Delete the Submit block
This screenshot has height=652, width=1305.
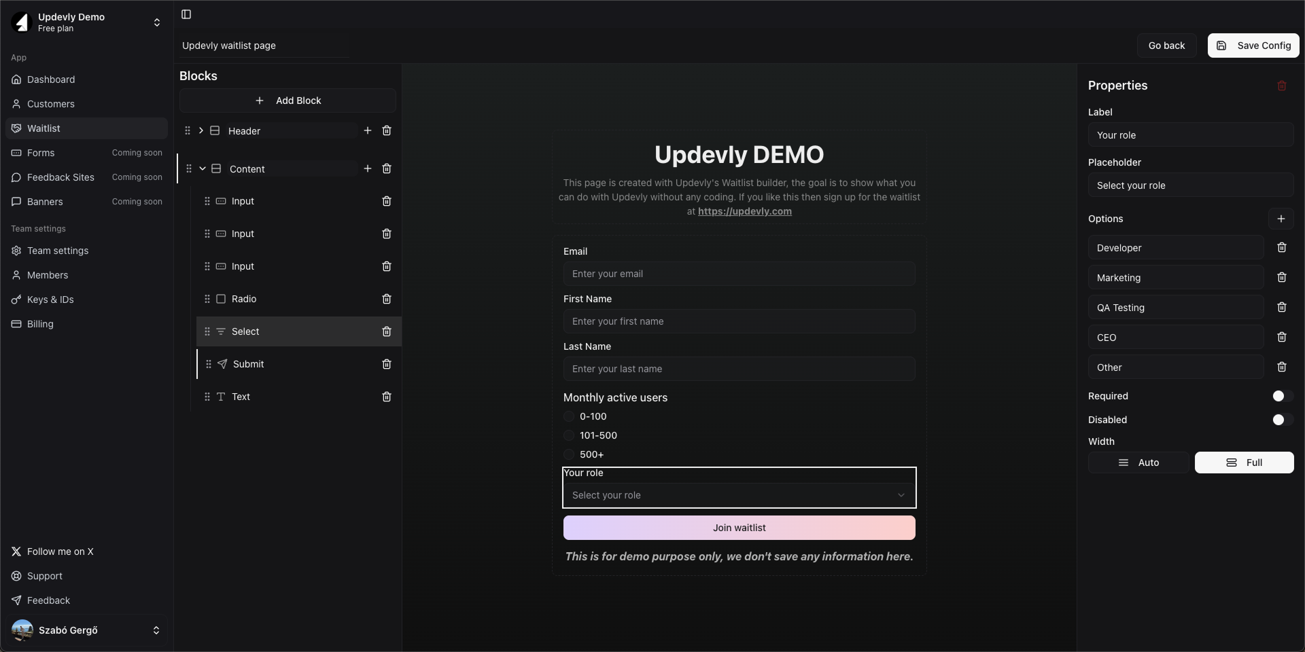point(387,364)
